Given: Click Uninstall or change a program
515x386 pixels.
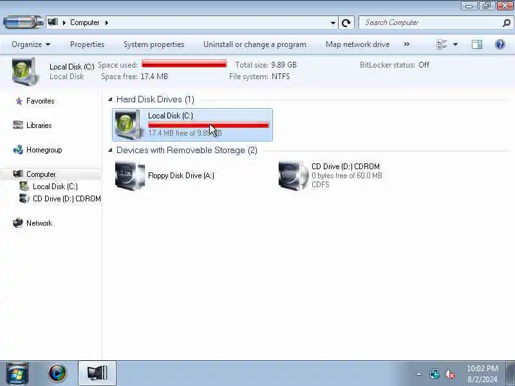Looking at the screenshot, I should (x=254, y=44).
